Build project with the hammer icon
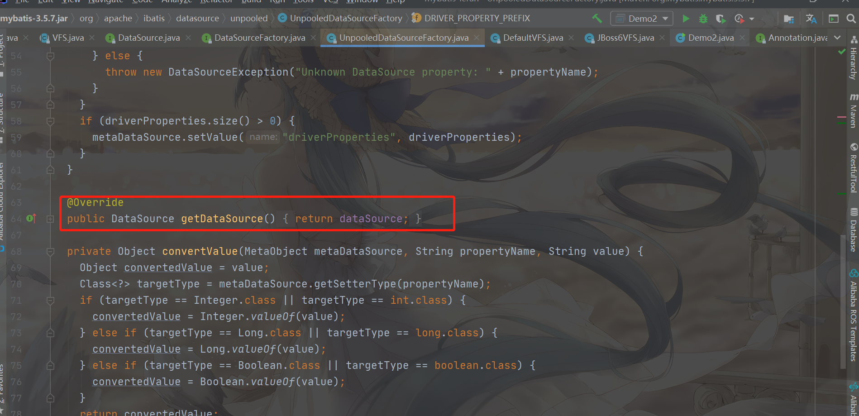The height and width of the screenshot is (416, 859). tap(597, 19)
